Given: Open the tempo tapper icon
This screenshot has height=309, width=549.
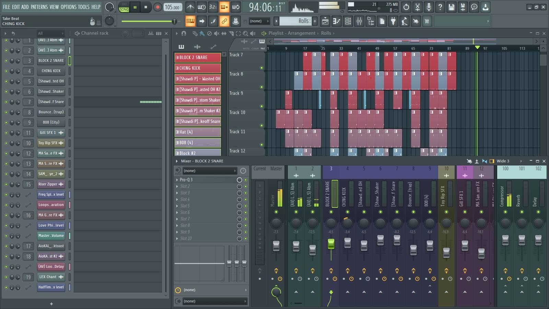Looking at the screenshot, I should click(404, 21).
